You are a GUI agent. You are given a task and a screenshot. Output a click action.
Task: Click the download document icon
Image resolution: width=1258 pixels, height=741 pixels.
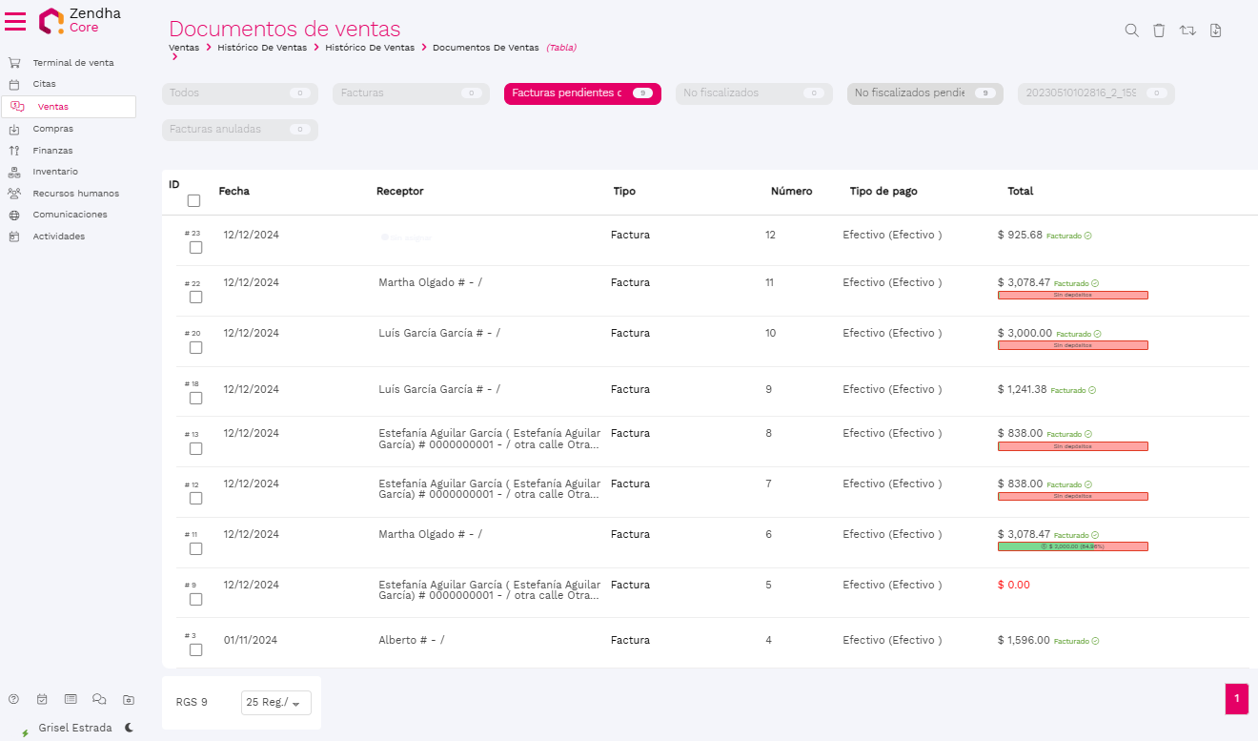pyautogui.click(x=1215, y=31)
